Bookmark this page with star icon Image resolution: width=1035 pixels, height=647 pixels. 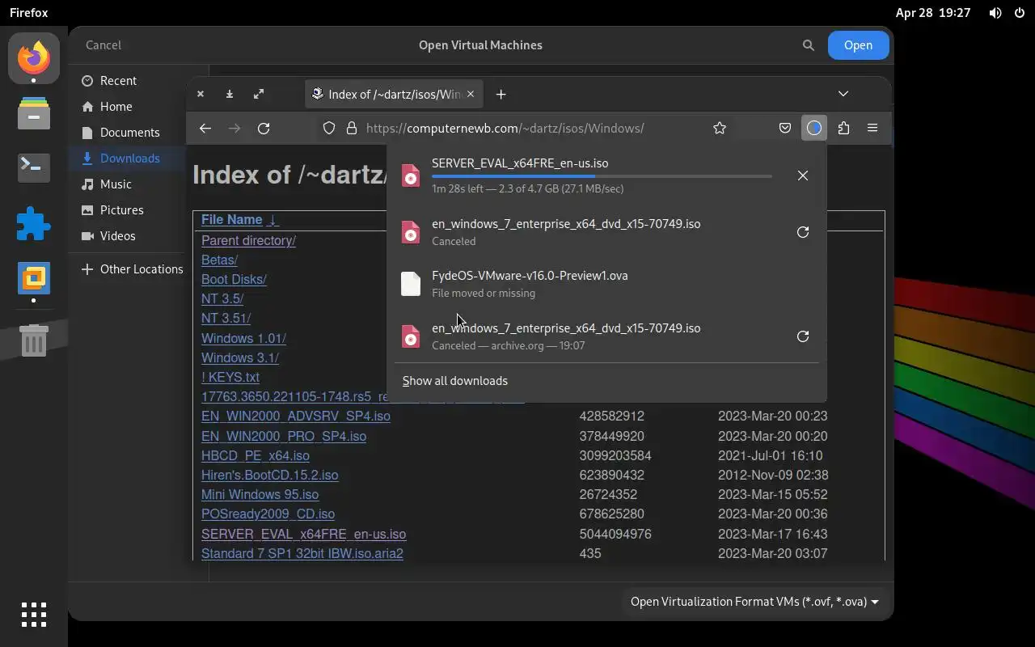[720, 128]
